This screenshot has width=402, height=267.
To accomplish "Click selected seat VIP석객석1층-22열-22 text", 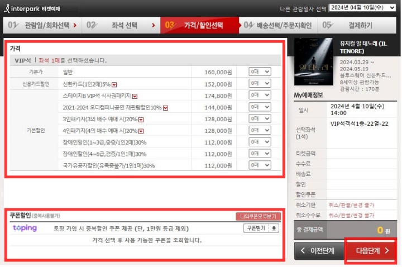I will 359,123.
